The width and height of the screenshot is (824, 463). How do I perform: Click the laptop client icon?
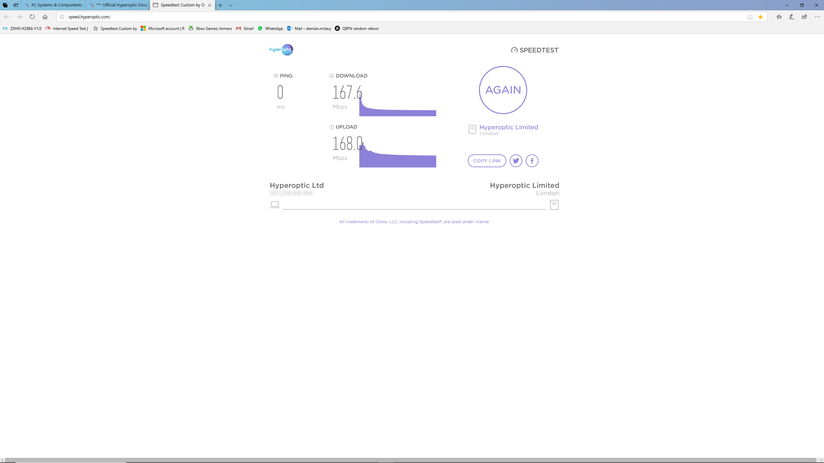[275, 204]
